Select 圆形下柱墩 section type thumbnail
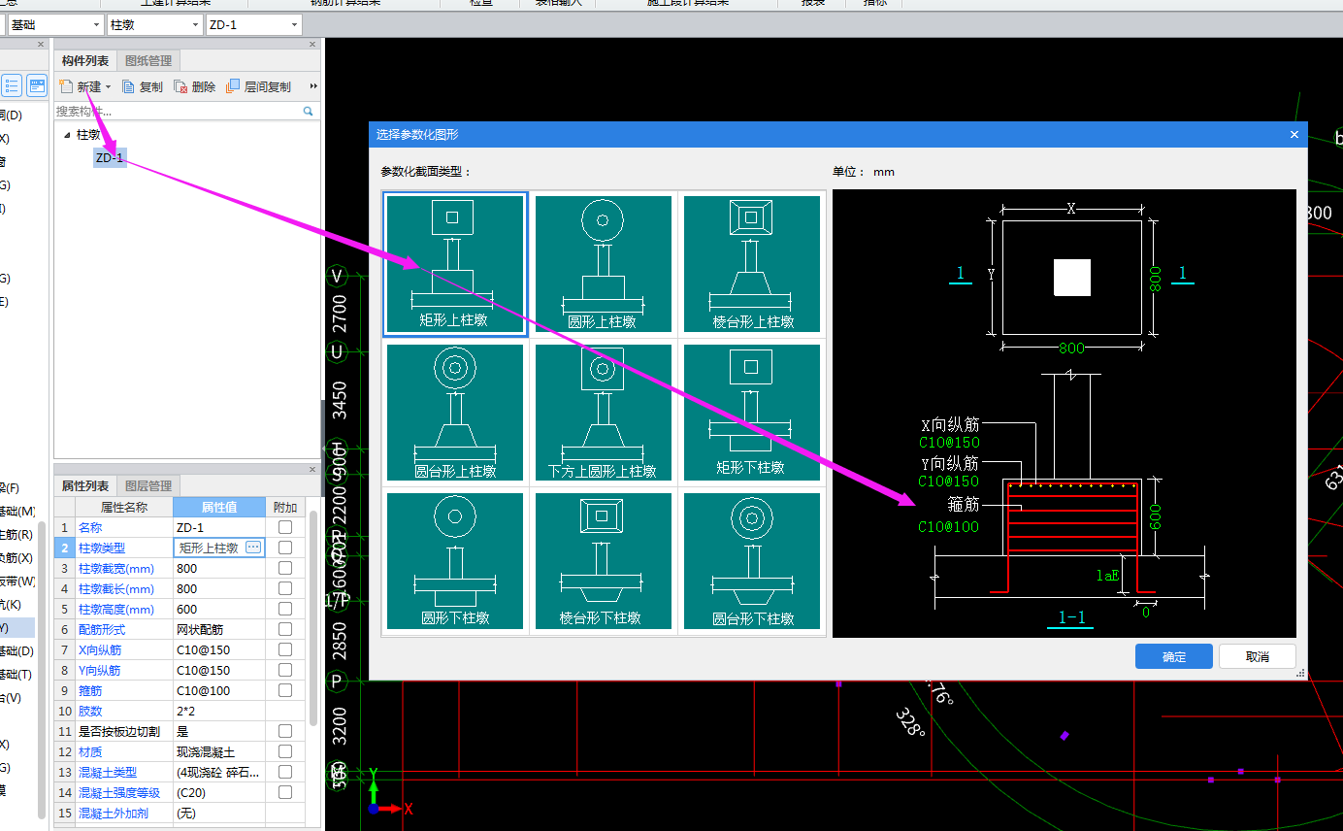1343x831 pixels. click(x=455, y=561)
